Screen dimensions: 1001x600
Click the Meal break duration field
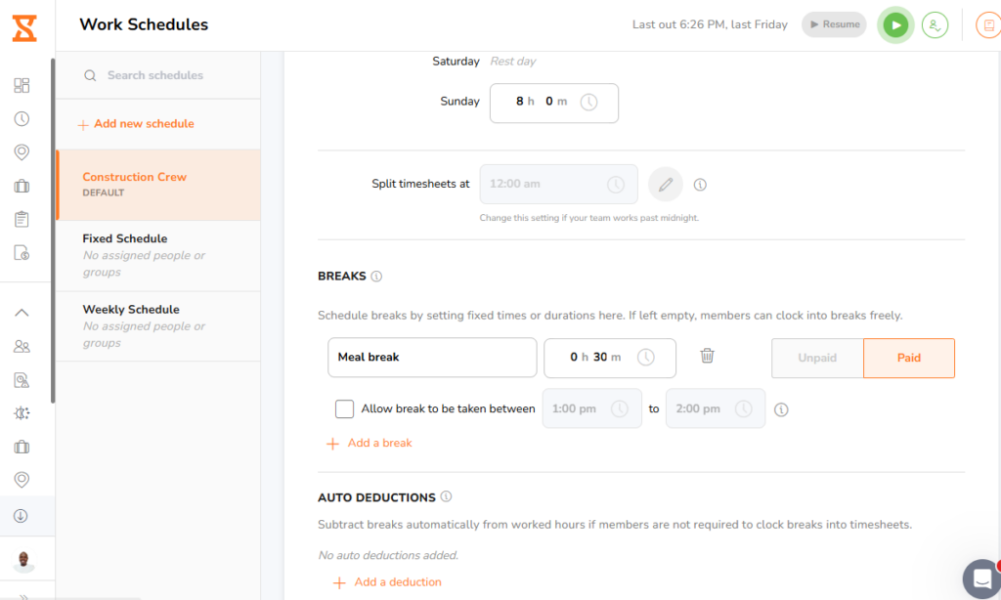pyautogui.click(x=610, y=358)
